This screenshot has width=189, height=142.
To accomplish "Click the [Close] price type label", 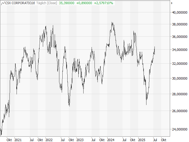I will [52, 3].
